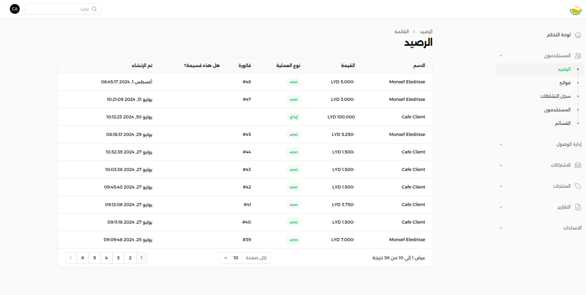This screenshot has width=586, height=295.
Task: Open المستخدمون sub-item in the sidebar
Action: pyautogui.click(x=540, y=110)
